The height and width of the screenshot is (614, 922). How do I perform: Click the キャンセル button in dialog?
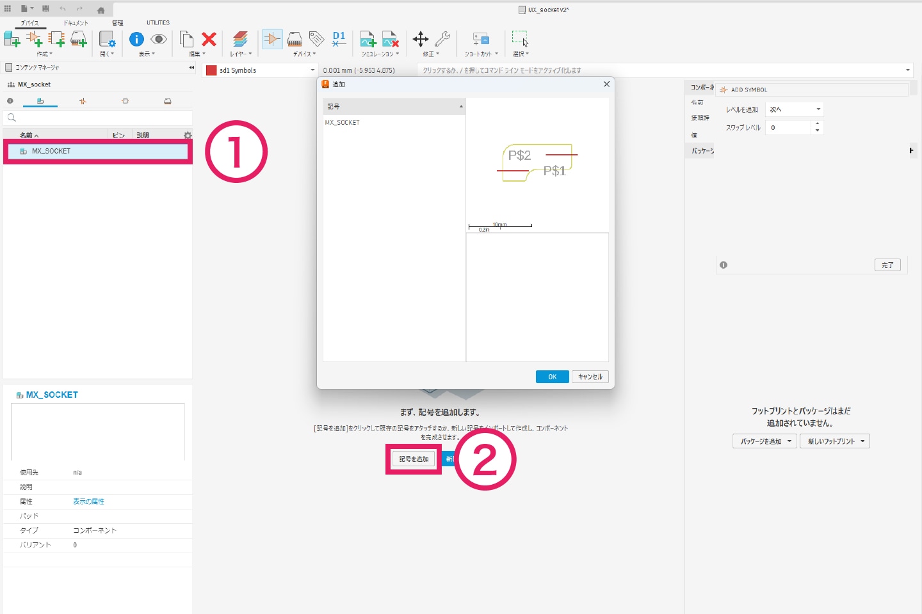(590, 377)
